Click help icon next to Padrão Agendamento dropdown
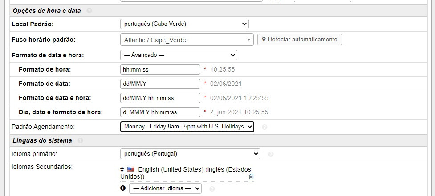 (264, 127)
